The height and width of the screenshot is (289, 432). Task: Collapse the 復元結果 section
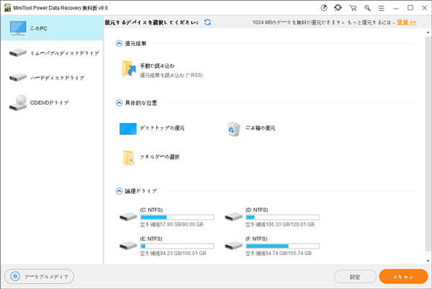click(x=119, y=43)
